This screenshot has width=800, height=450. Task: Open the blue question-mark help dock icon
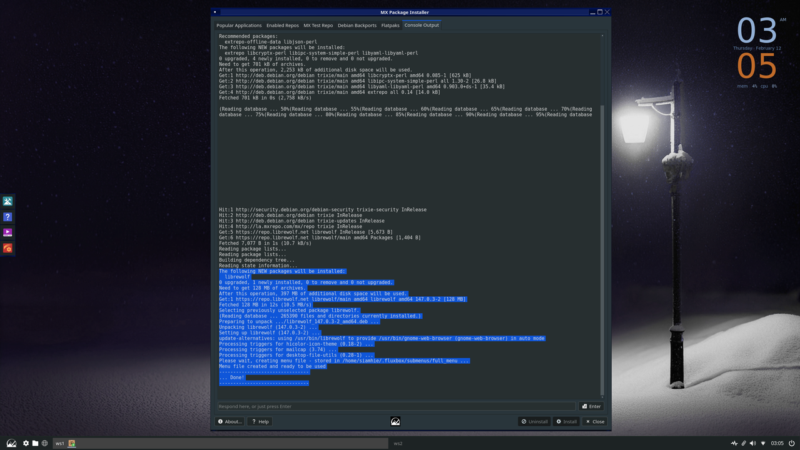(x=8, y=217)
